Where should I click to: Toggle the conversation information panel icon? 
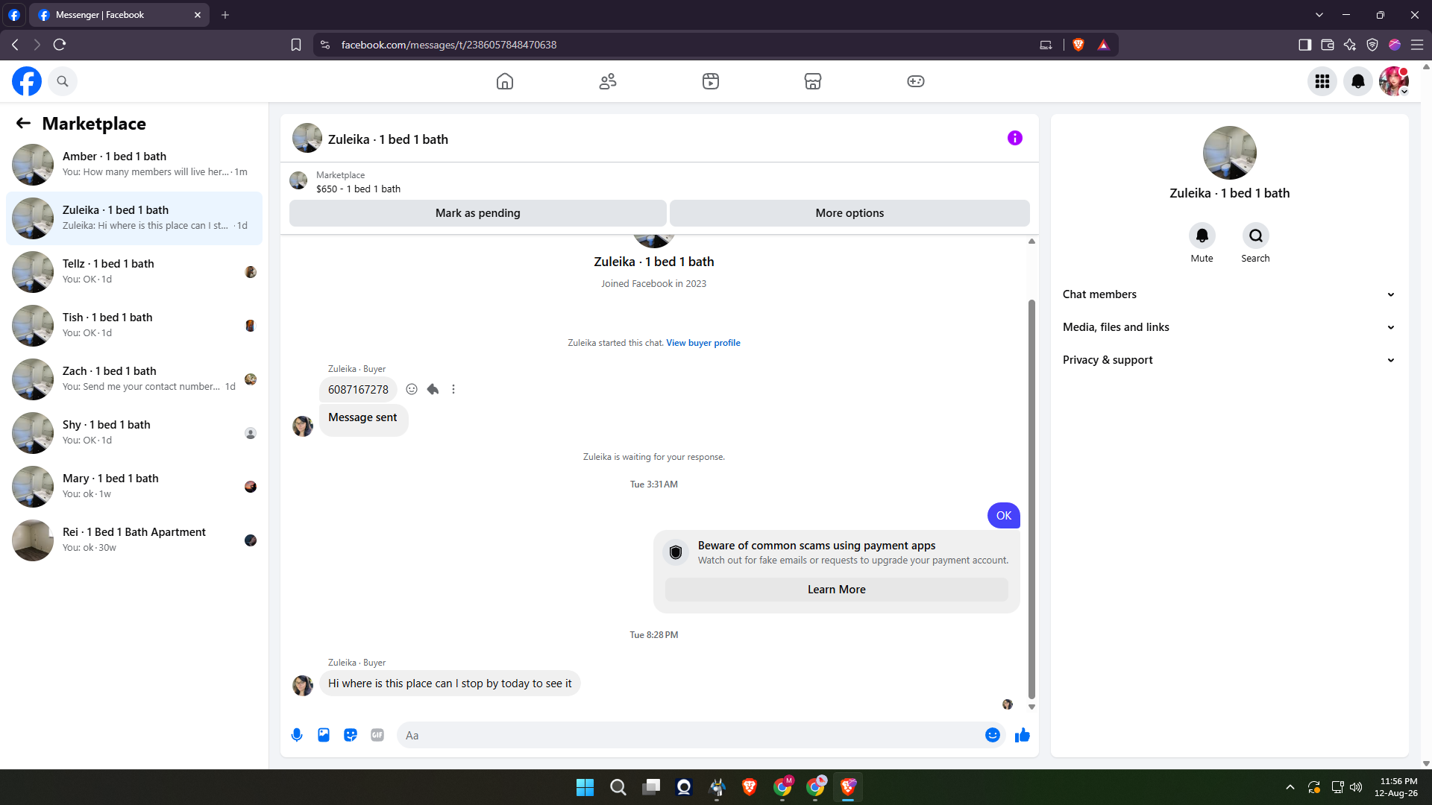pos(1015,138)
